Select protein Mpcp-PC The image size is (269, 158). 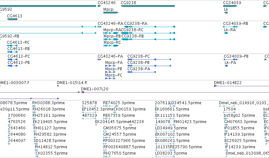(x=114, y=75)
